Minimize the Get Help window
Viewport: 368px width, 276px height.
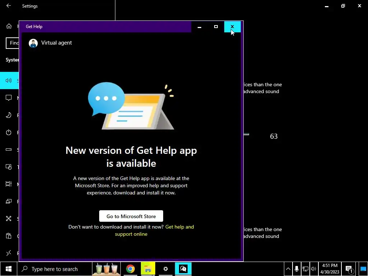pyautogui.click(x=199, y=27)
